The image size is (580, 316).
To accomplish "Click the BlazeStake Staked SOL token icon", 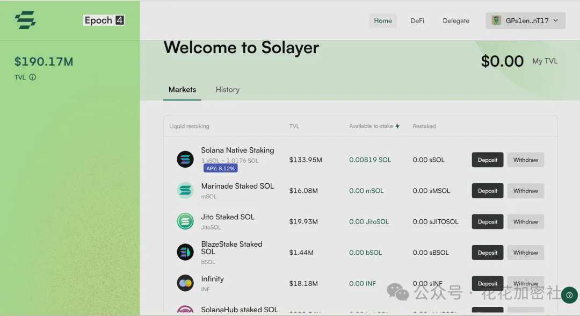I will click(185, 252).
